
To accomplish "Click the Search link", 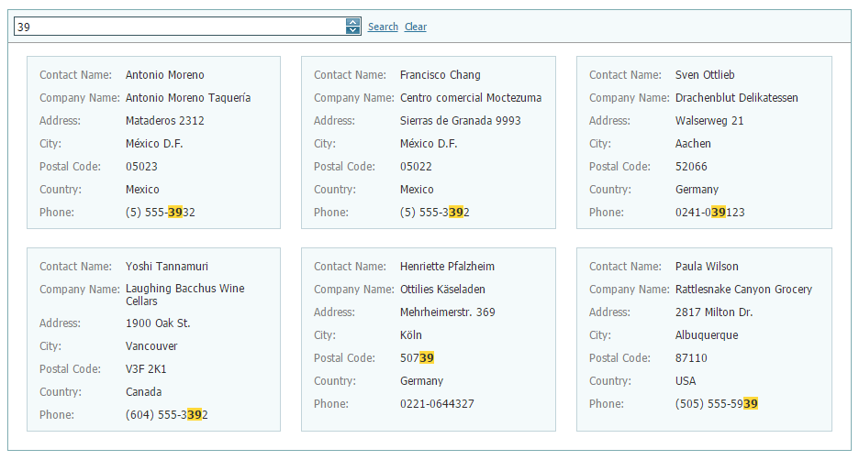I will pyautogui.click(x=383, y=27).
